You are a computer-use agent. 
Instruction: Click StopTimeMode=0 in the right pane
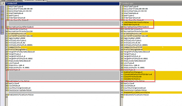tap(131, 13)
